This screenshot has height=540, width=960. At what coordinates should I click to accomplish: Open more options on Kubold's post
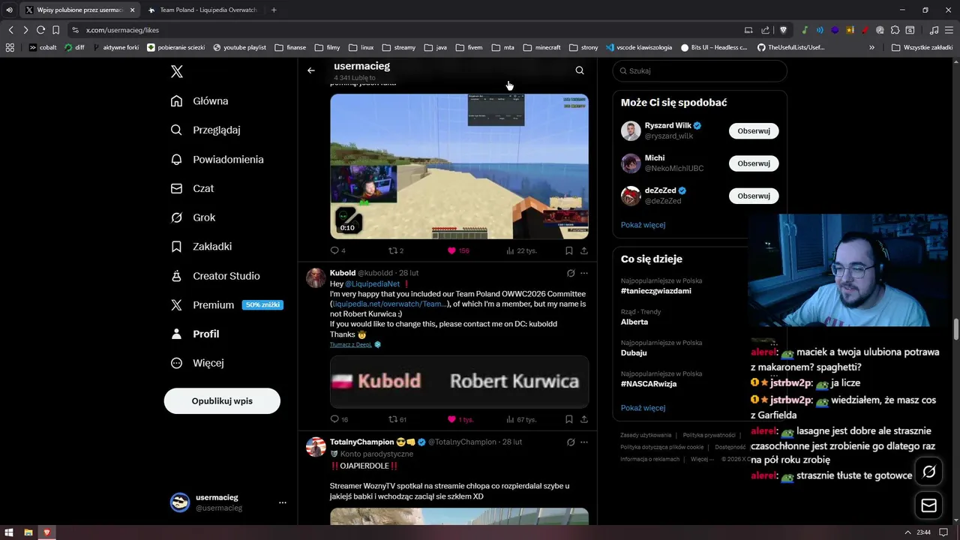(x=584, y=273)
